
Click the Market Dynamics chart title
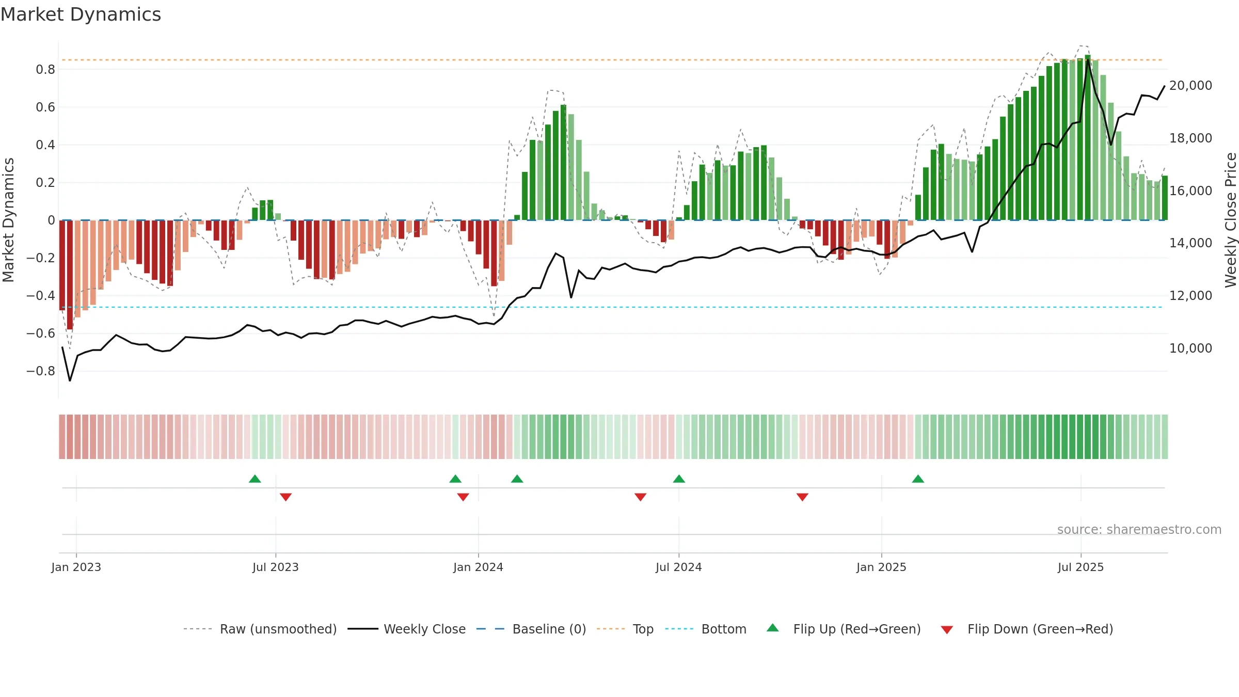(81, 14)
